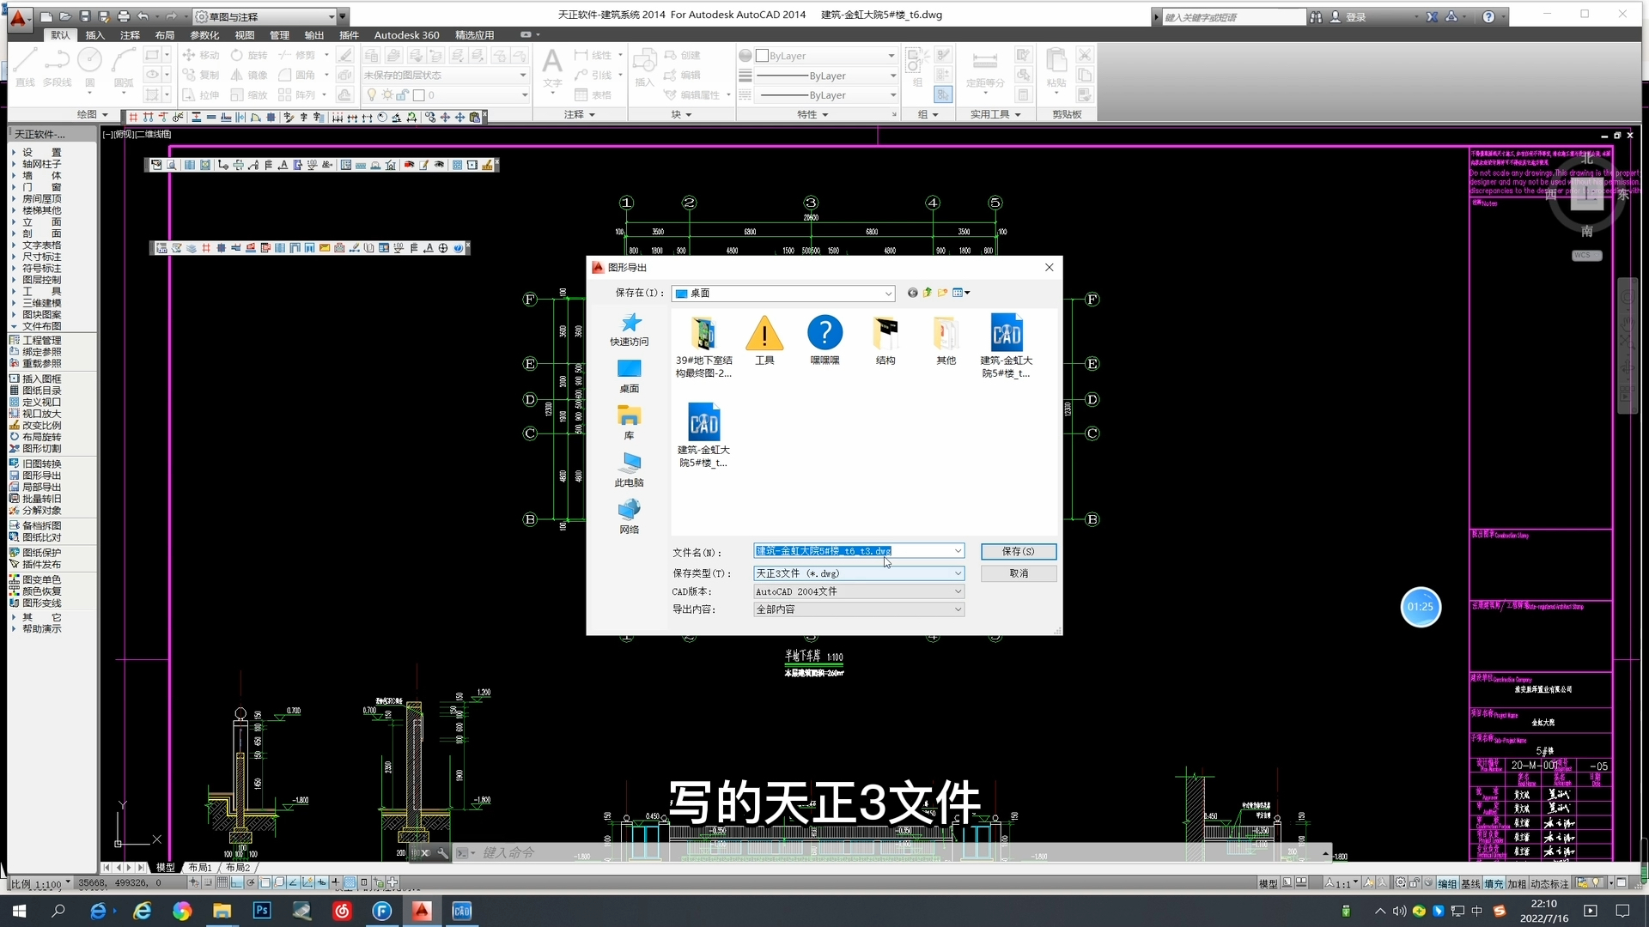The height and width of the screenshot is (927, 1649).
Task: Select the 网络 network location icon
Action: [630, 516]
